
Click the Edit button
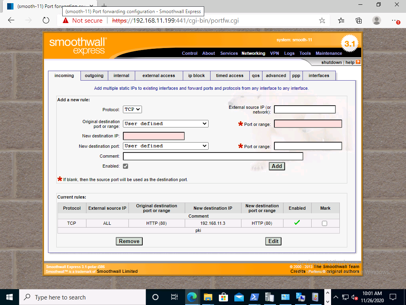pyautogui.click(x=274, y=241)
